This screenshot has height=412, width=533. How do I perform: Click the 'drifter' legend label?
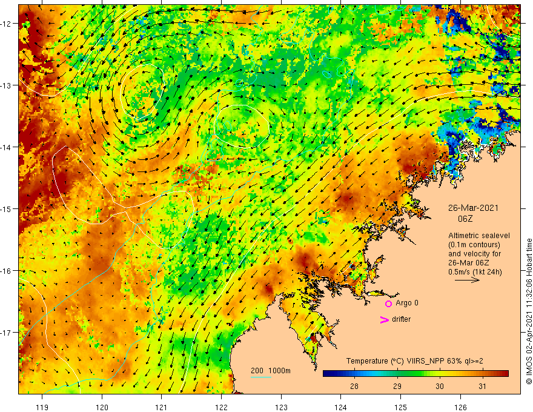pyautogui.click(x=401, y=319)
